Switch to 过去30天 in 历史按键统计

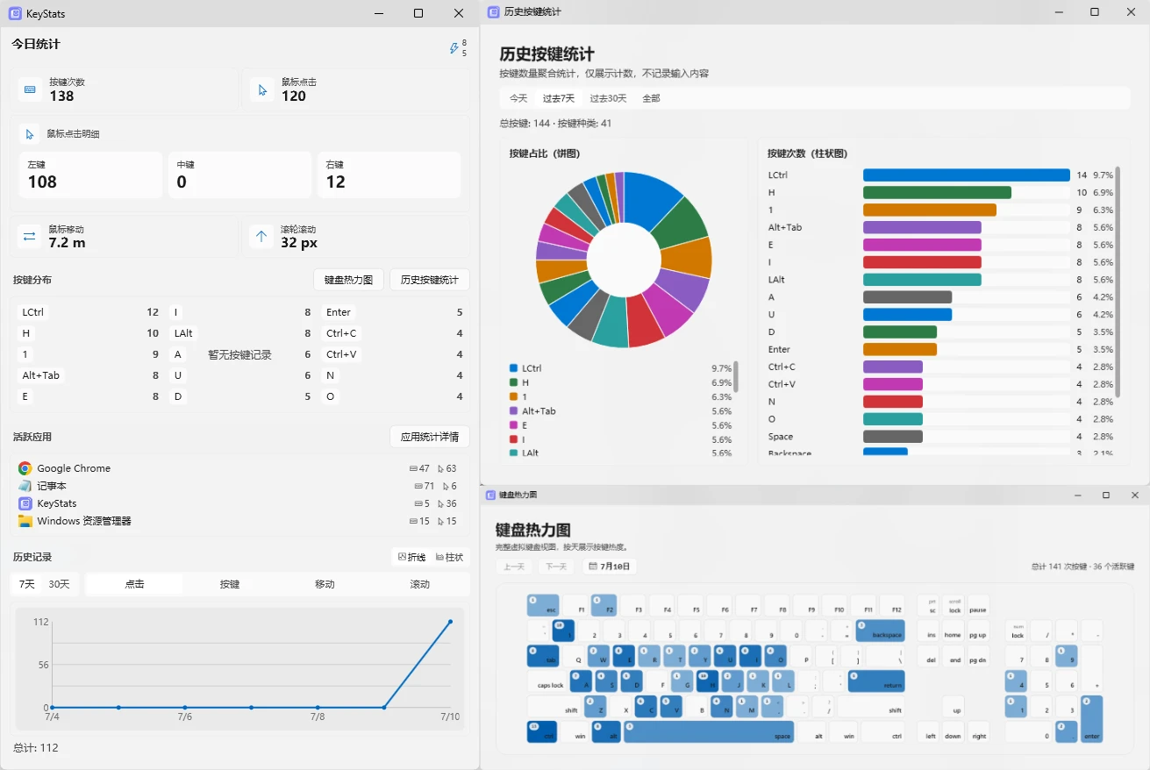608,98
